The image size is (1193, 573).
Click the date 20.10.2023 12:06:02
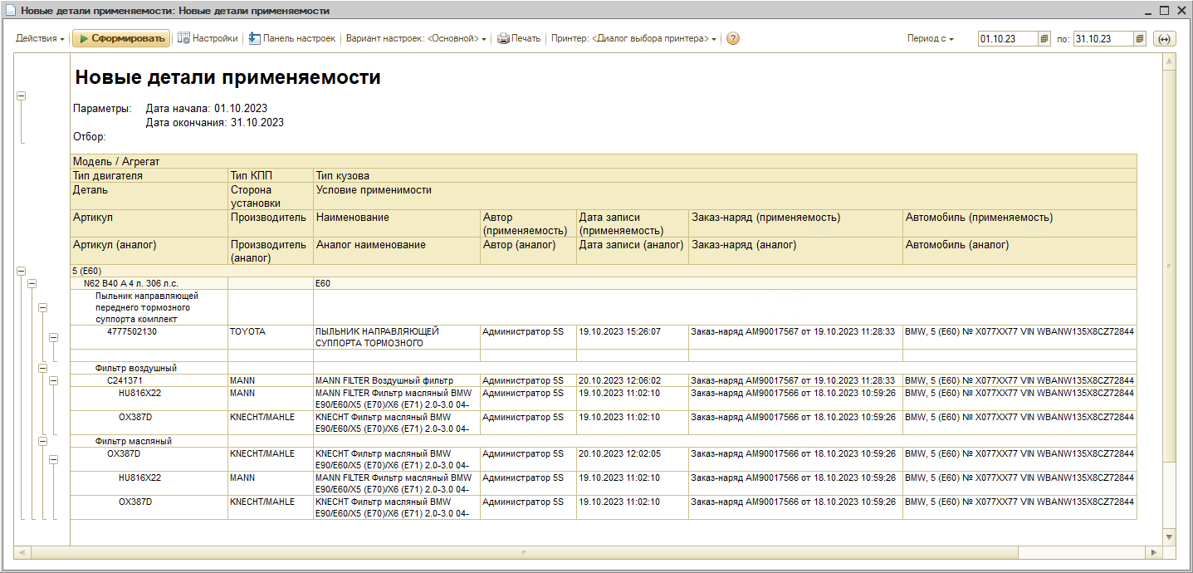pos(619,380)
